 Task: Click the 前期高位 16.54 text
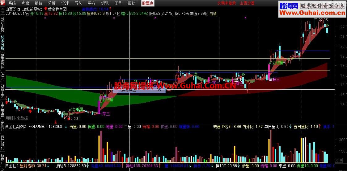(95, 9)
